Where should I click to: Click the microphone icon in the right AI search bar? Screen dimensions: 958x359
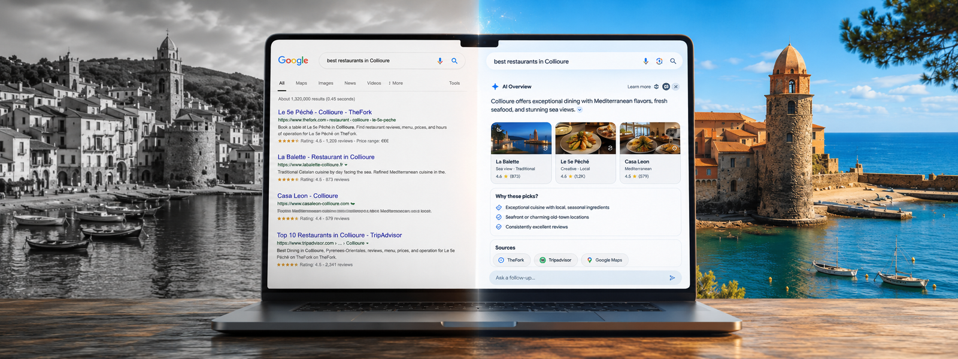[x=645, y=61]
